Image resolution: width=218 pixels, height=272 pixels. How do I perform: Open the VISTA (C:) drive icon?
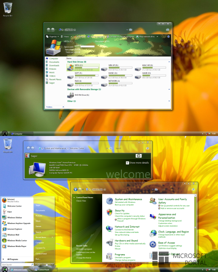[x=71, y=68]
